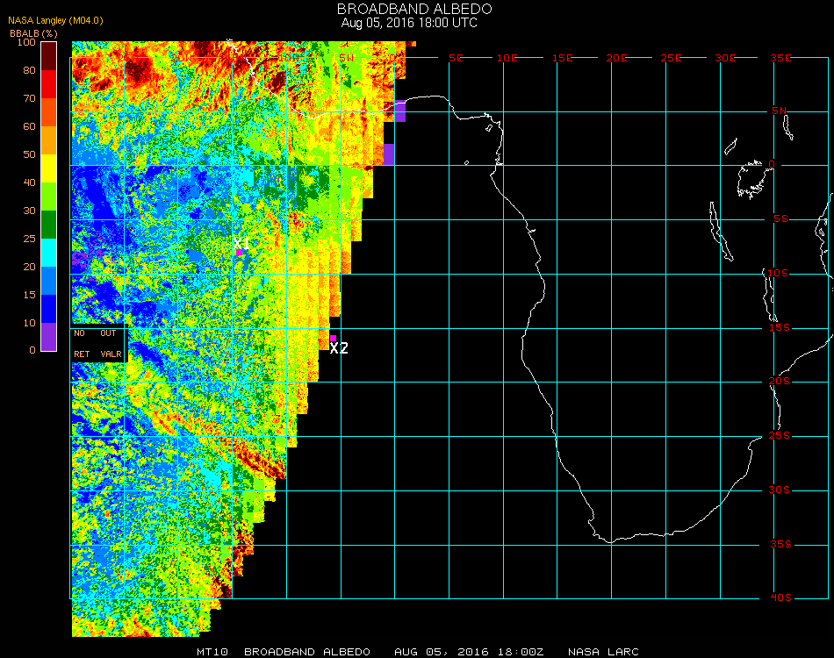Click the NASA Langley (M04.0) label
The height and width of the screenshot is (658, 834).
click(56, 20)
